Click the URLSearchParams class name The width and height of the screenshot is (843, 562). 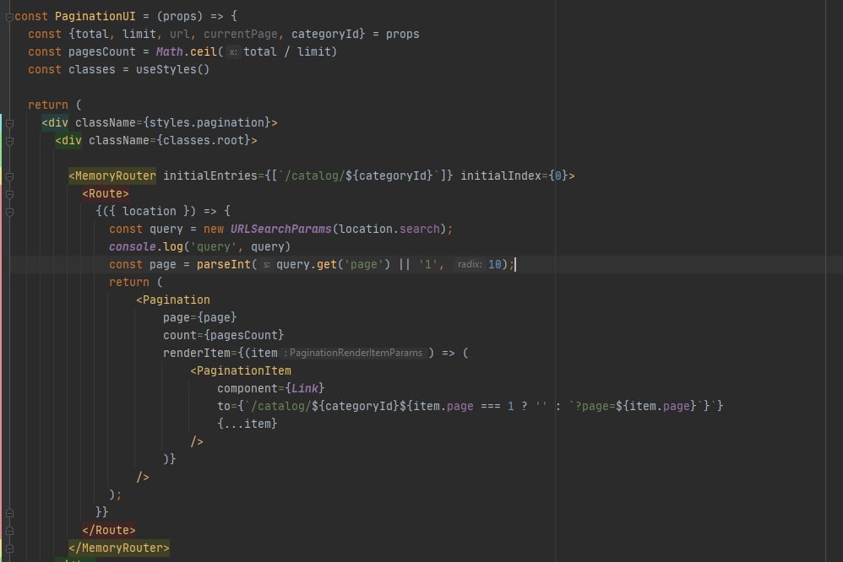[x=280, y=229]
